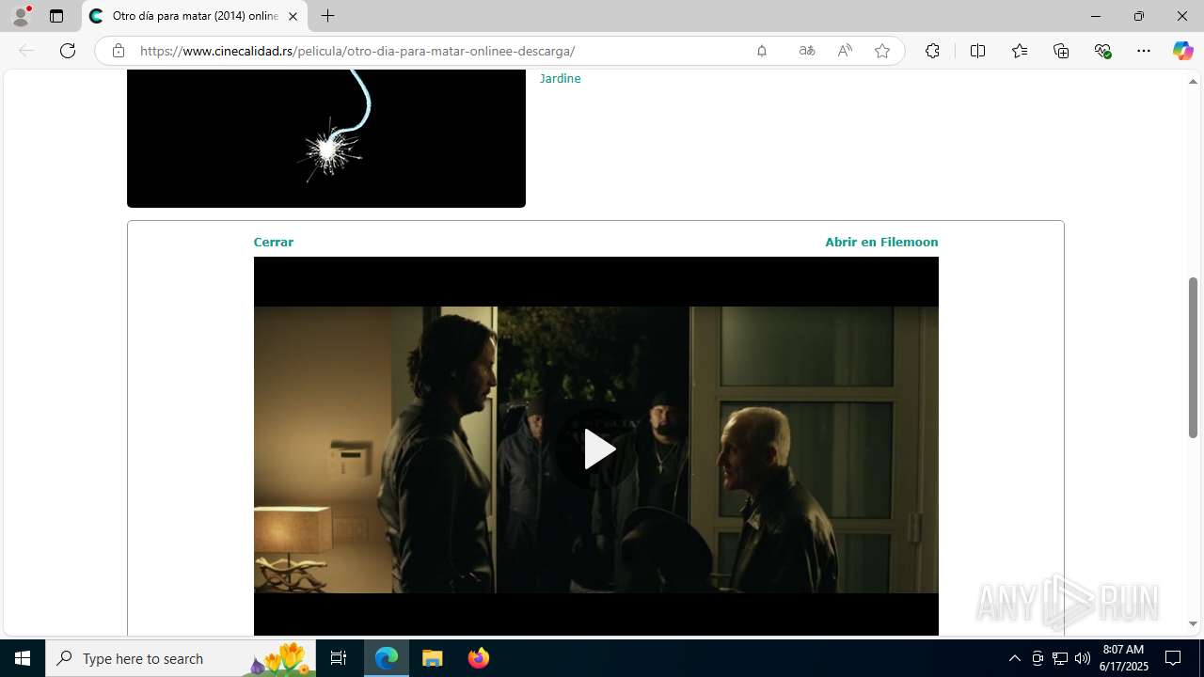Click the scrollbar down arrow
The width and height of the screenshot is (1204, 677).
1193,623
